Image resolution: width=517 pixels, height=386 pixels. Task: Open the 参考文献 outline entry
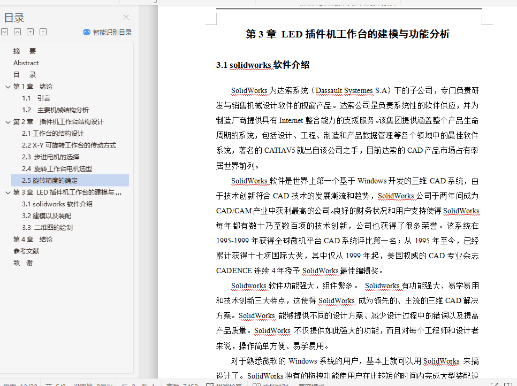(x=26, y=251)
